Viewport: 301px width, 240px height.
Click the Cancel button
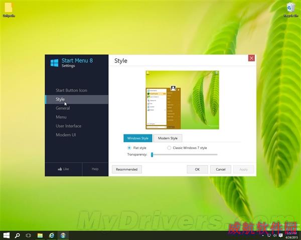tap(221, 169)
